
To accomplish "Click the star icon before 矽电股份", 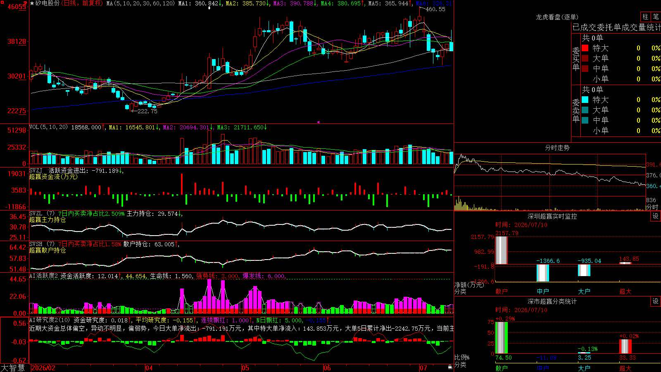I will (32, 3).
